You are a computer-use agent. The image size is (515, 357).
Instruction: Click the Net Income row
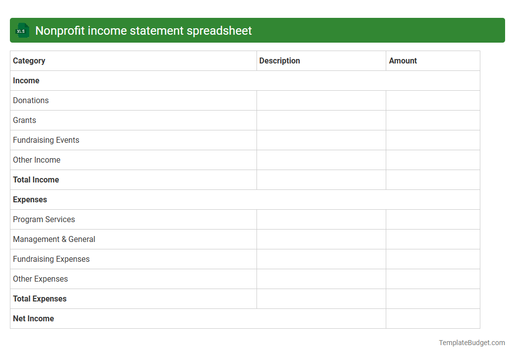33,318
